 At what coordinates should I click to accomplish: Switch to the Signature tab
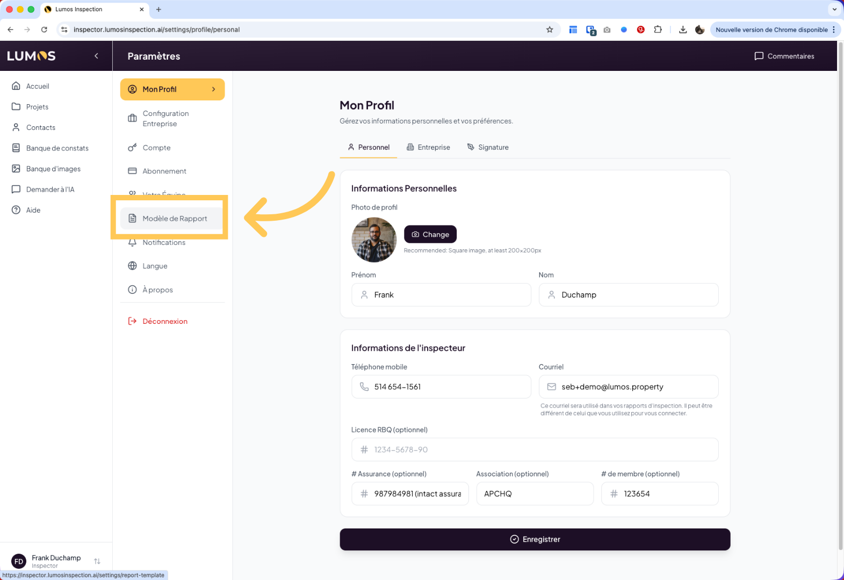tap(488, 147)
